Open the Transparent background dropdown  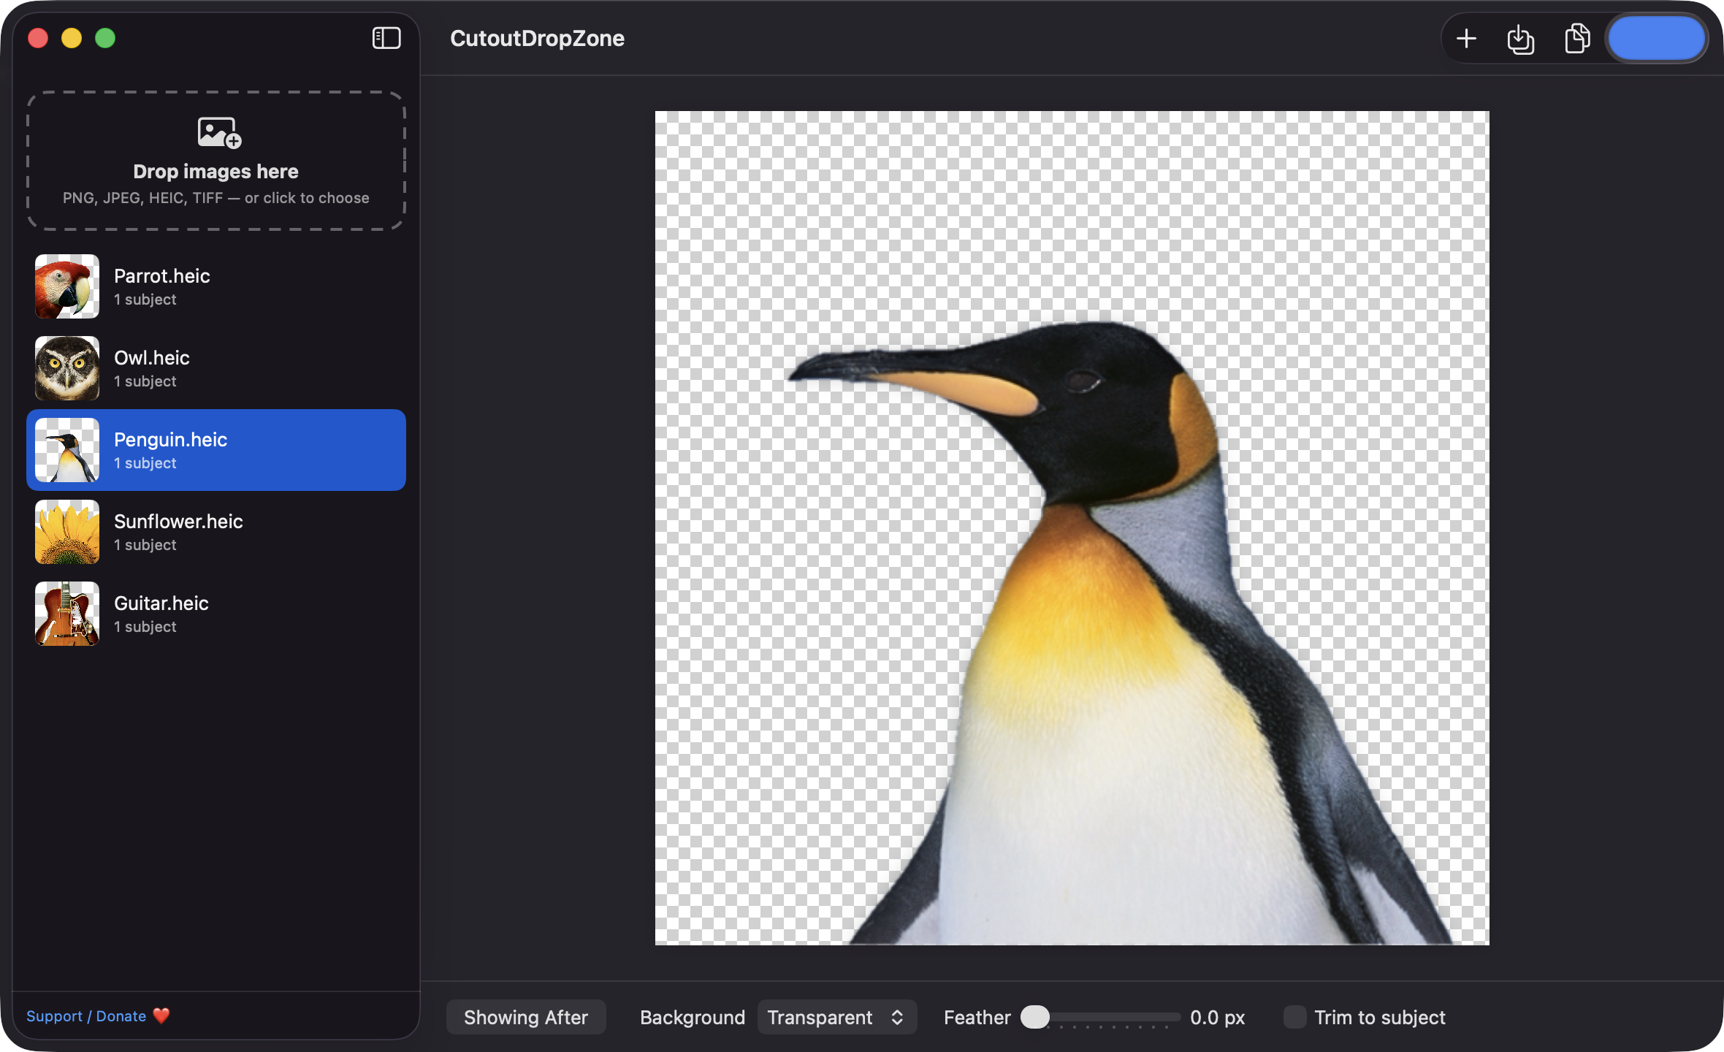(836, 1017)
